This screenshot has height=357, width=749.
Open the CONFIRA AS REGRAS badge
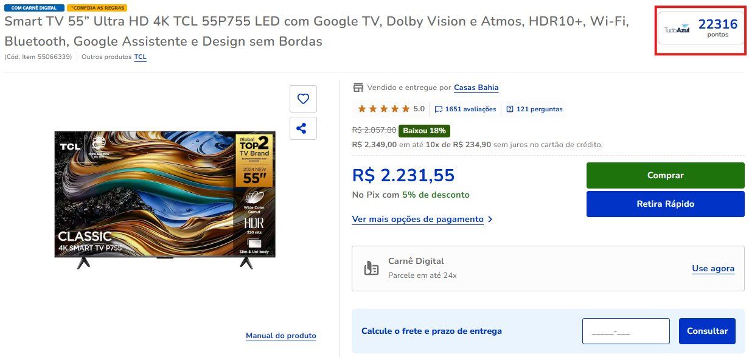(x=97, y=8)
